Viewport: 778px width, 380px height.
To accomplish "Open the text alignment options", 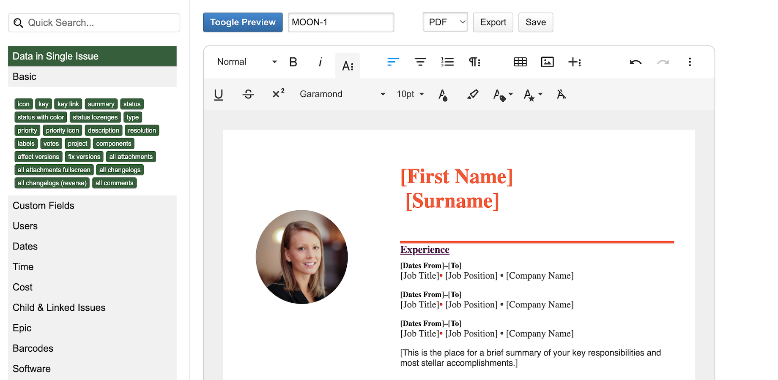I will 393,62.
